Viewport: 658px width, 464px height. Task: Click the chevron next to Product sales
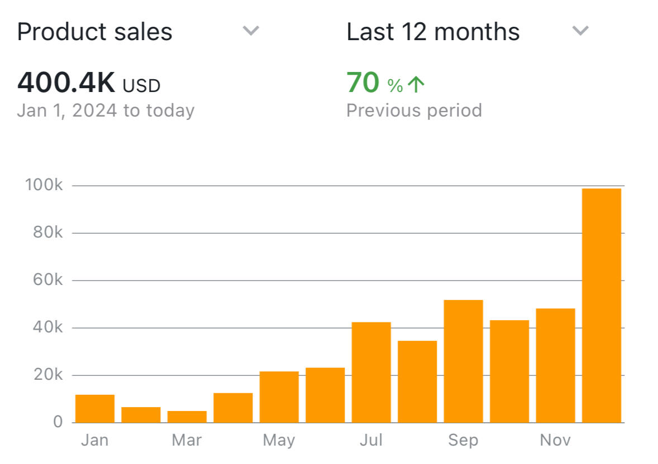[251, 31]
